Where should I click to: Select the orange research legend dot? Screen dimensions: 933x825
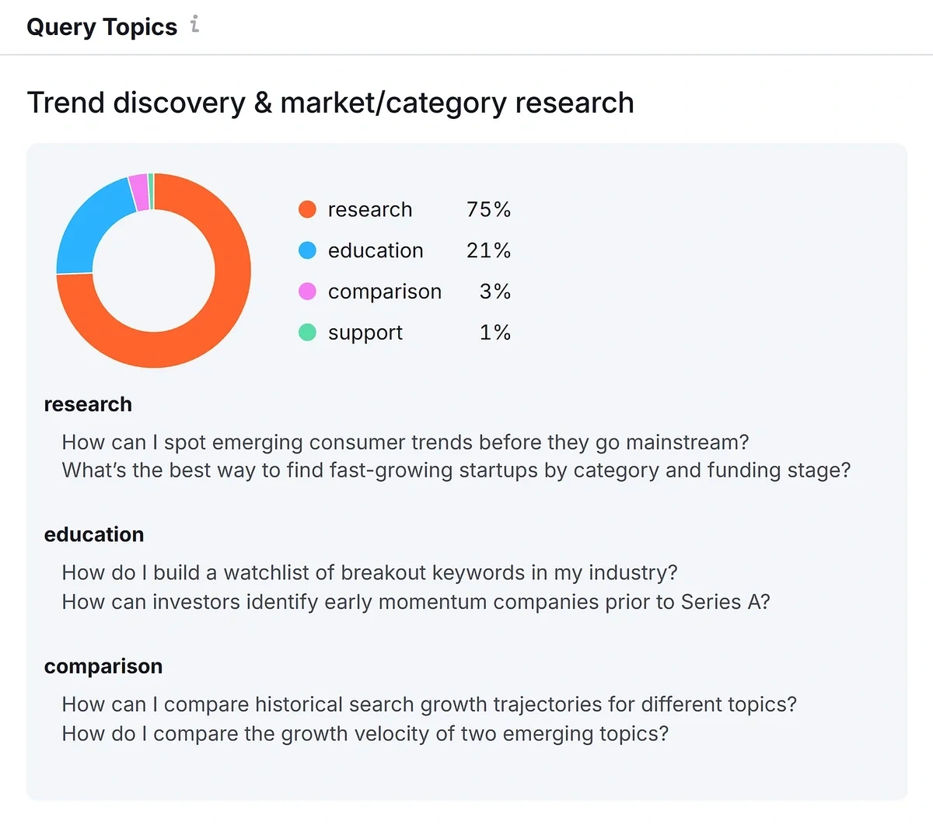308,208
